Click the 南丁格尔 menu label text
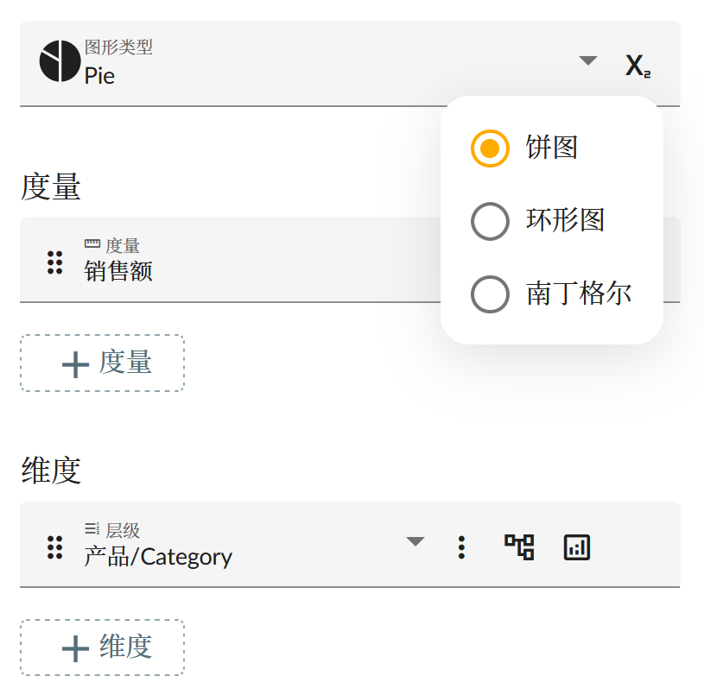This screenshot has width=704, height=695. pos(579,294)
